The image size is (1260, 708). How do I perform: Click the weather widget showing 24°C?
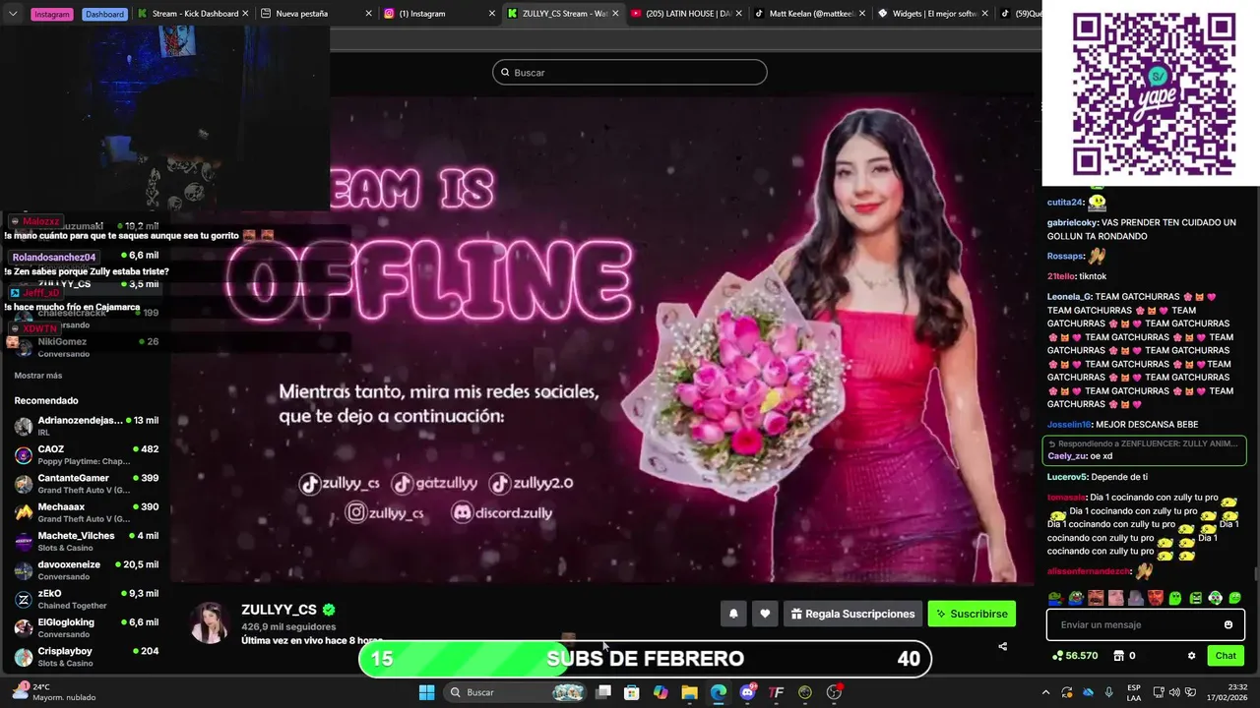[54, 692]
